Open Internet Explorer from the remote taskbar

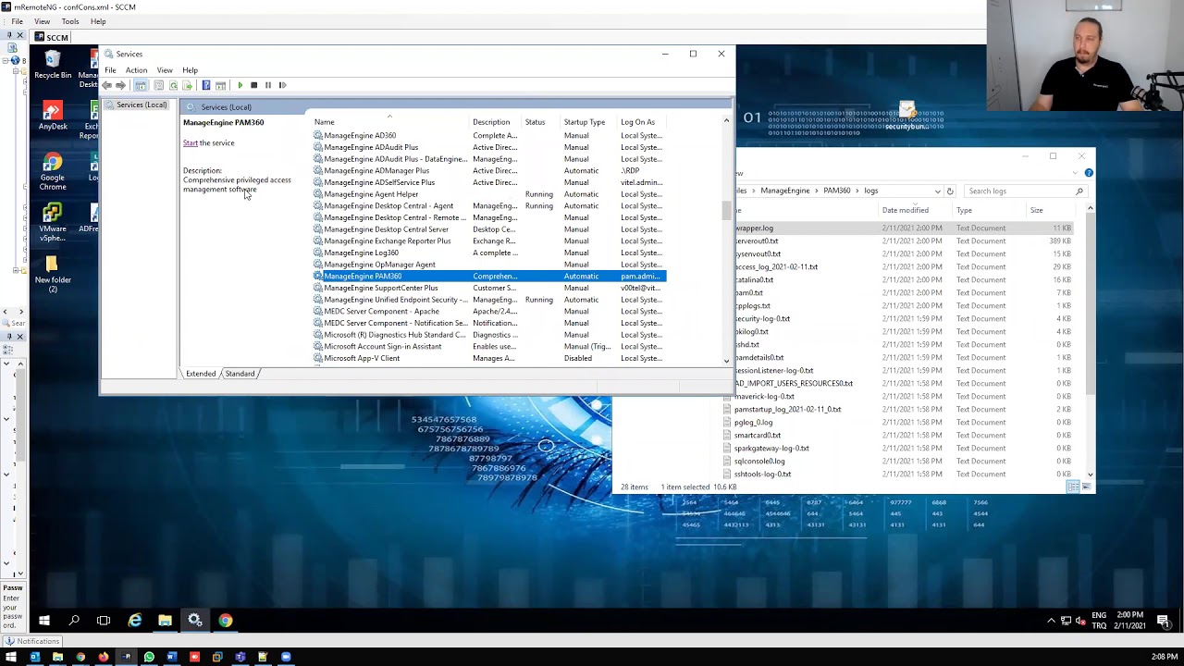(x=135, y=621)
